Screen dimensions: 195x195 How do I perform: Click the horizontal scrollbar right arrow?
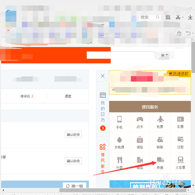click(x=188, y=190)
